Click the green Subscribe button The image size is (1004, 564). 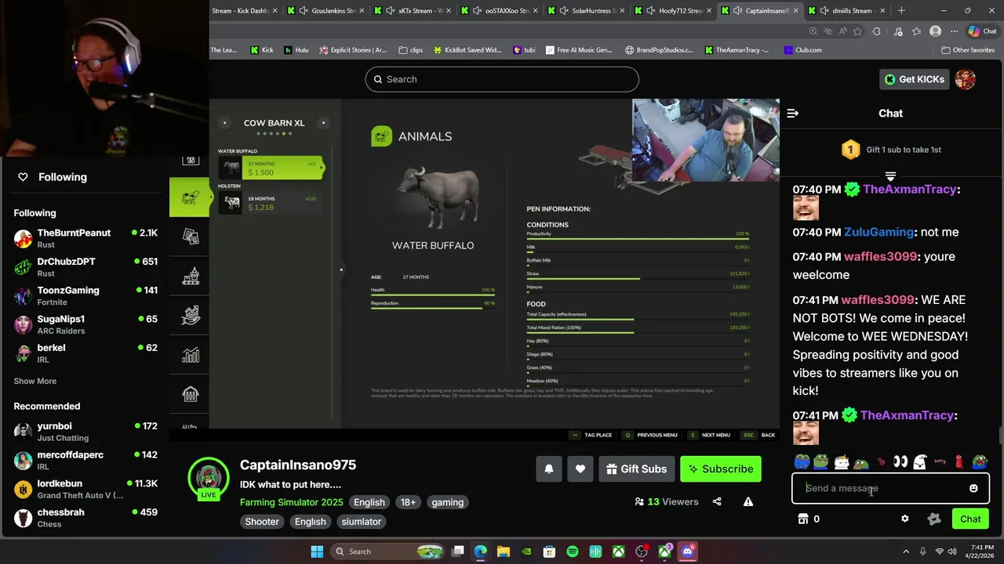[721, 469]
